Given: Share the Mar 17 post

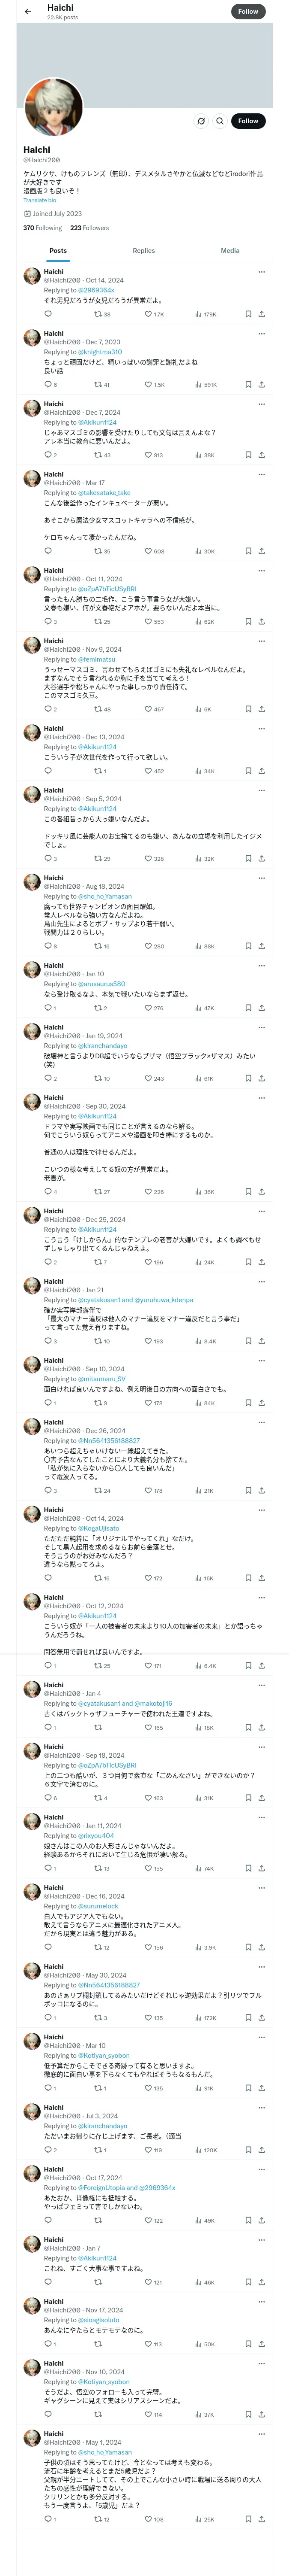Looking at the screenshot, I should [261, 551].
